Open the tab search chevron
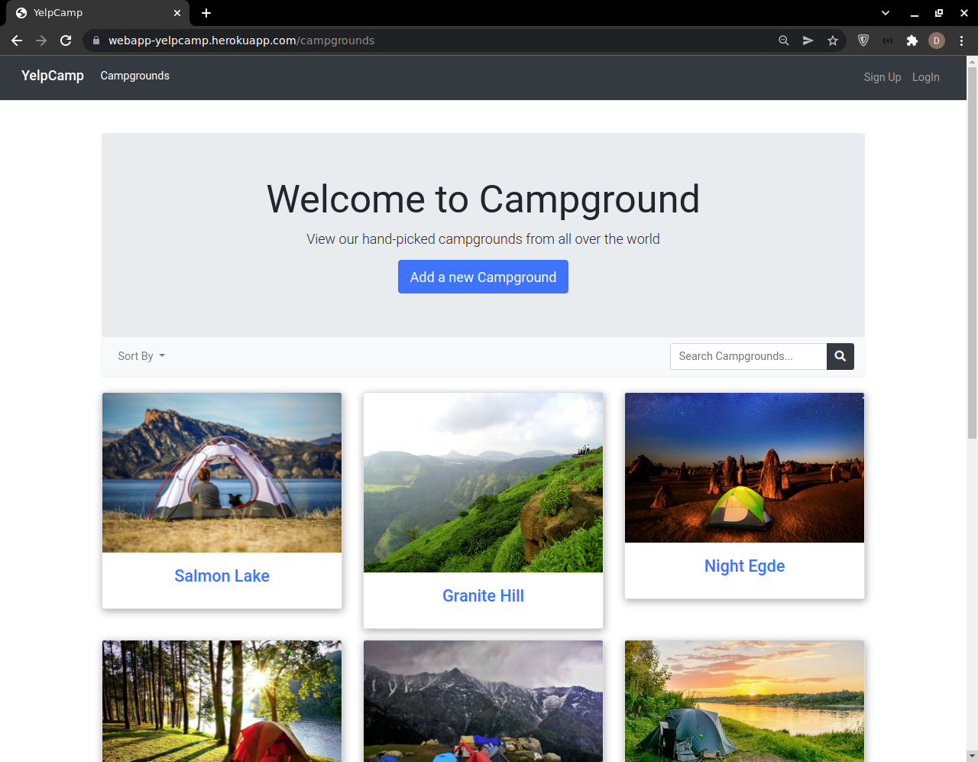978x762 pixels. (x=886, y=13)
